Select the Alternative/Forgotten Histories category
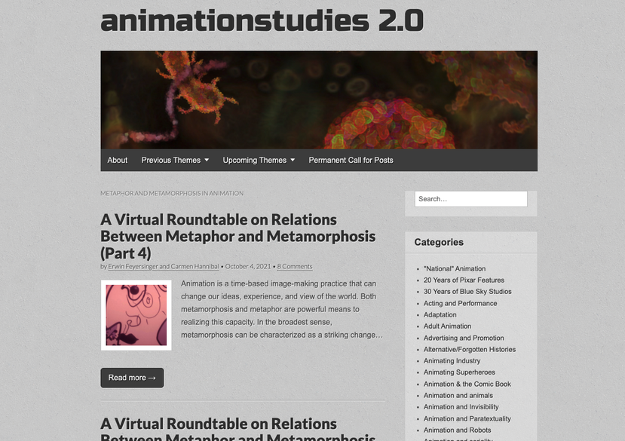 click(x=470, y=349)
